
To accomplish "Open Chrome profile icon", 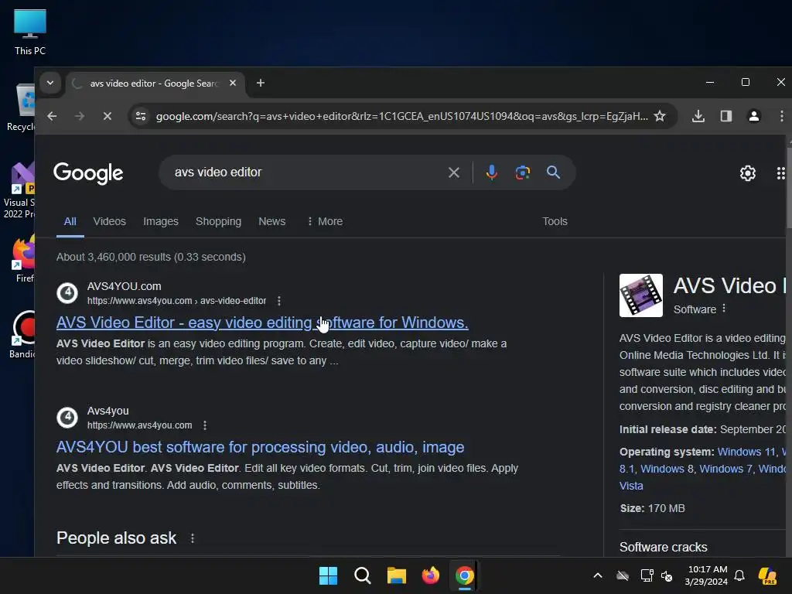I will click(x=753, y=116).
